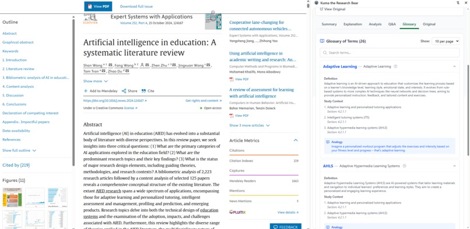
Task: Go to 4. Content analysis in Outline
Action: click(x=18, y=87)
